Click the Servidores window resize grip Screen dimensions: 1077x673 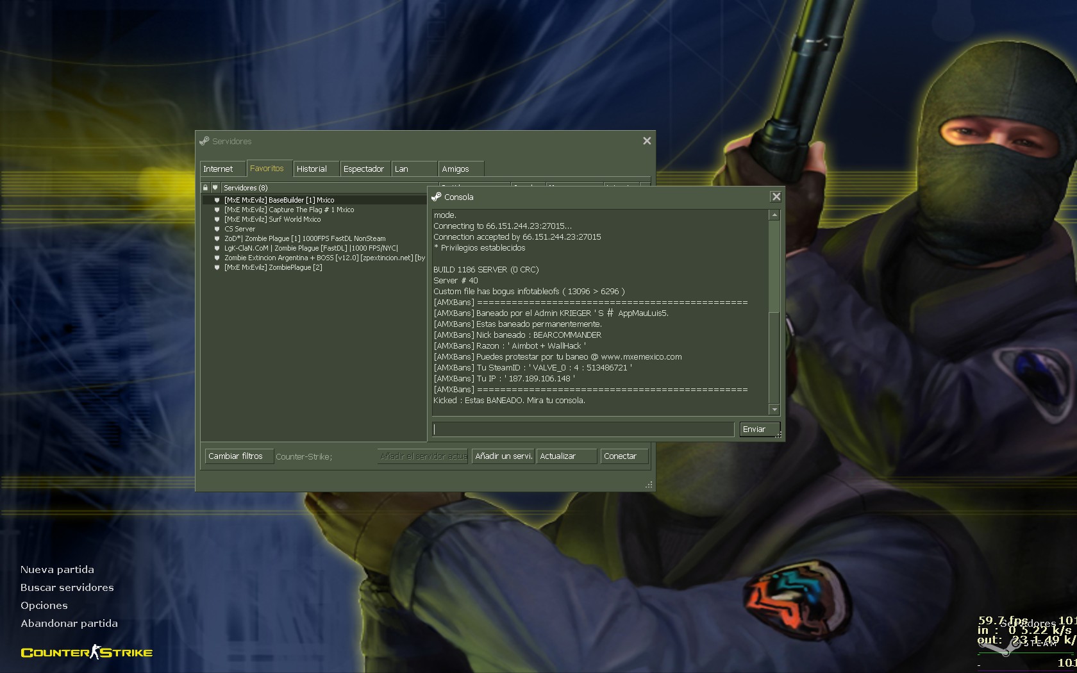click(649, 485)
